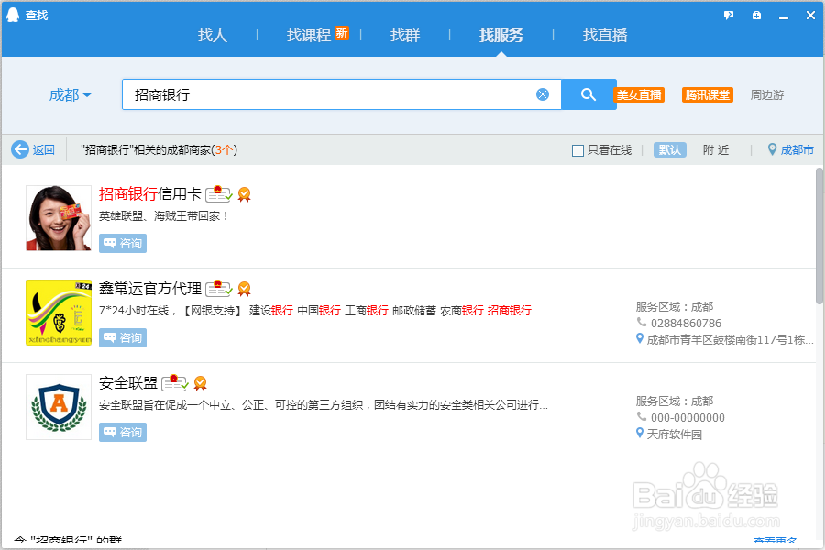Image resolution: width=825 pixels, height=550 pixels.
Task: Sort results by 附近
Action: [x=716, y=150]
